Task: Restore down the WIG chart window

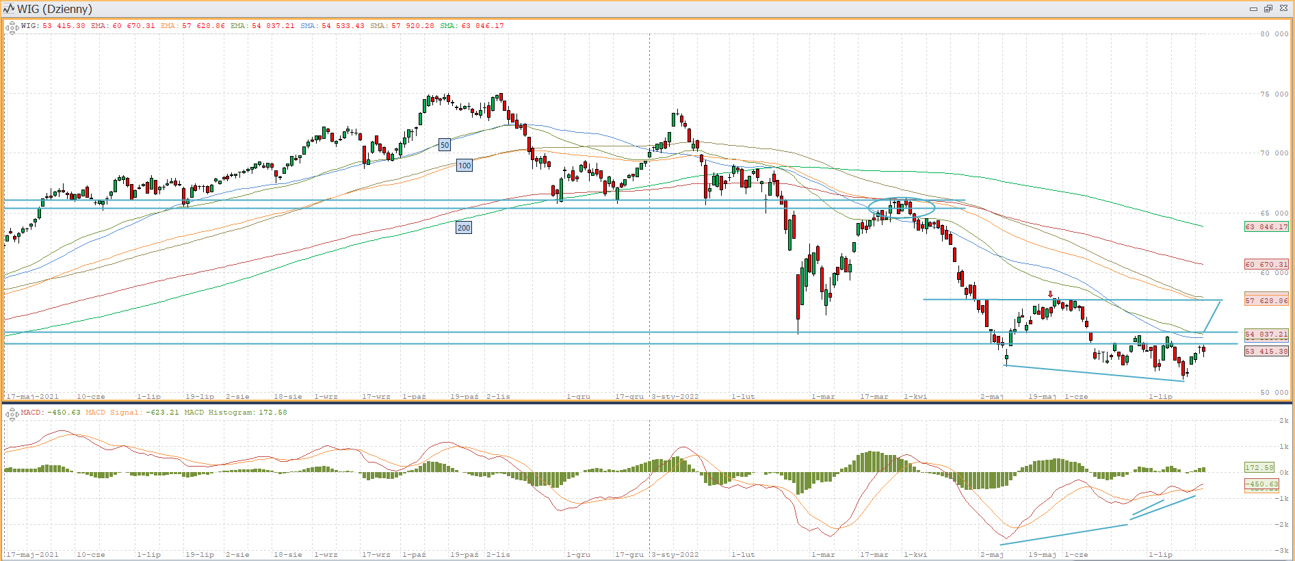Action: coord(1268,9)
